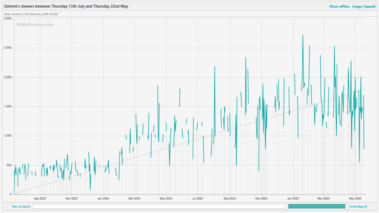The image size is (379, 213).
Task: Click the Jan 2024 x-axis label
Action: [103, 198]
